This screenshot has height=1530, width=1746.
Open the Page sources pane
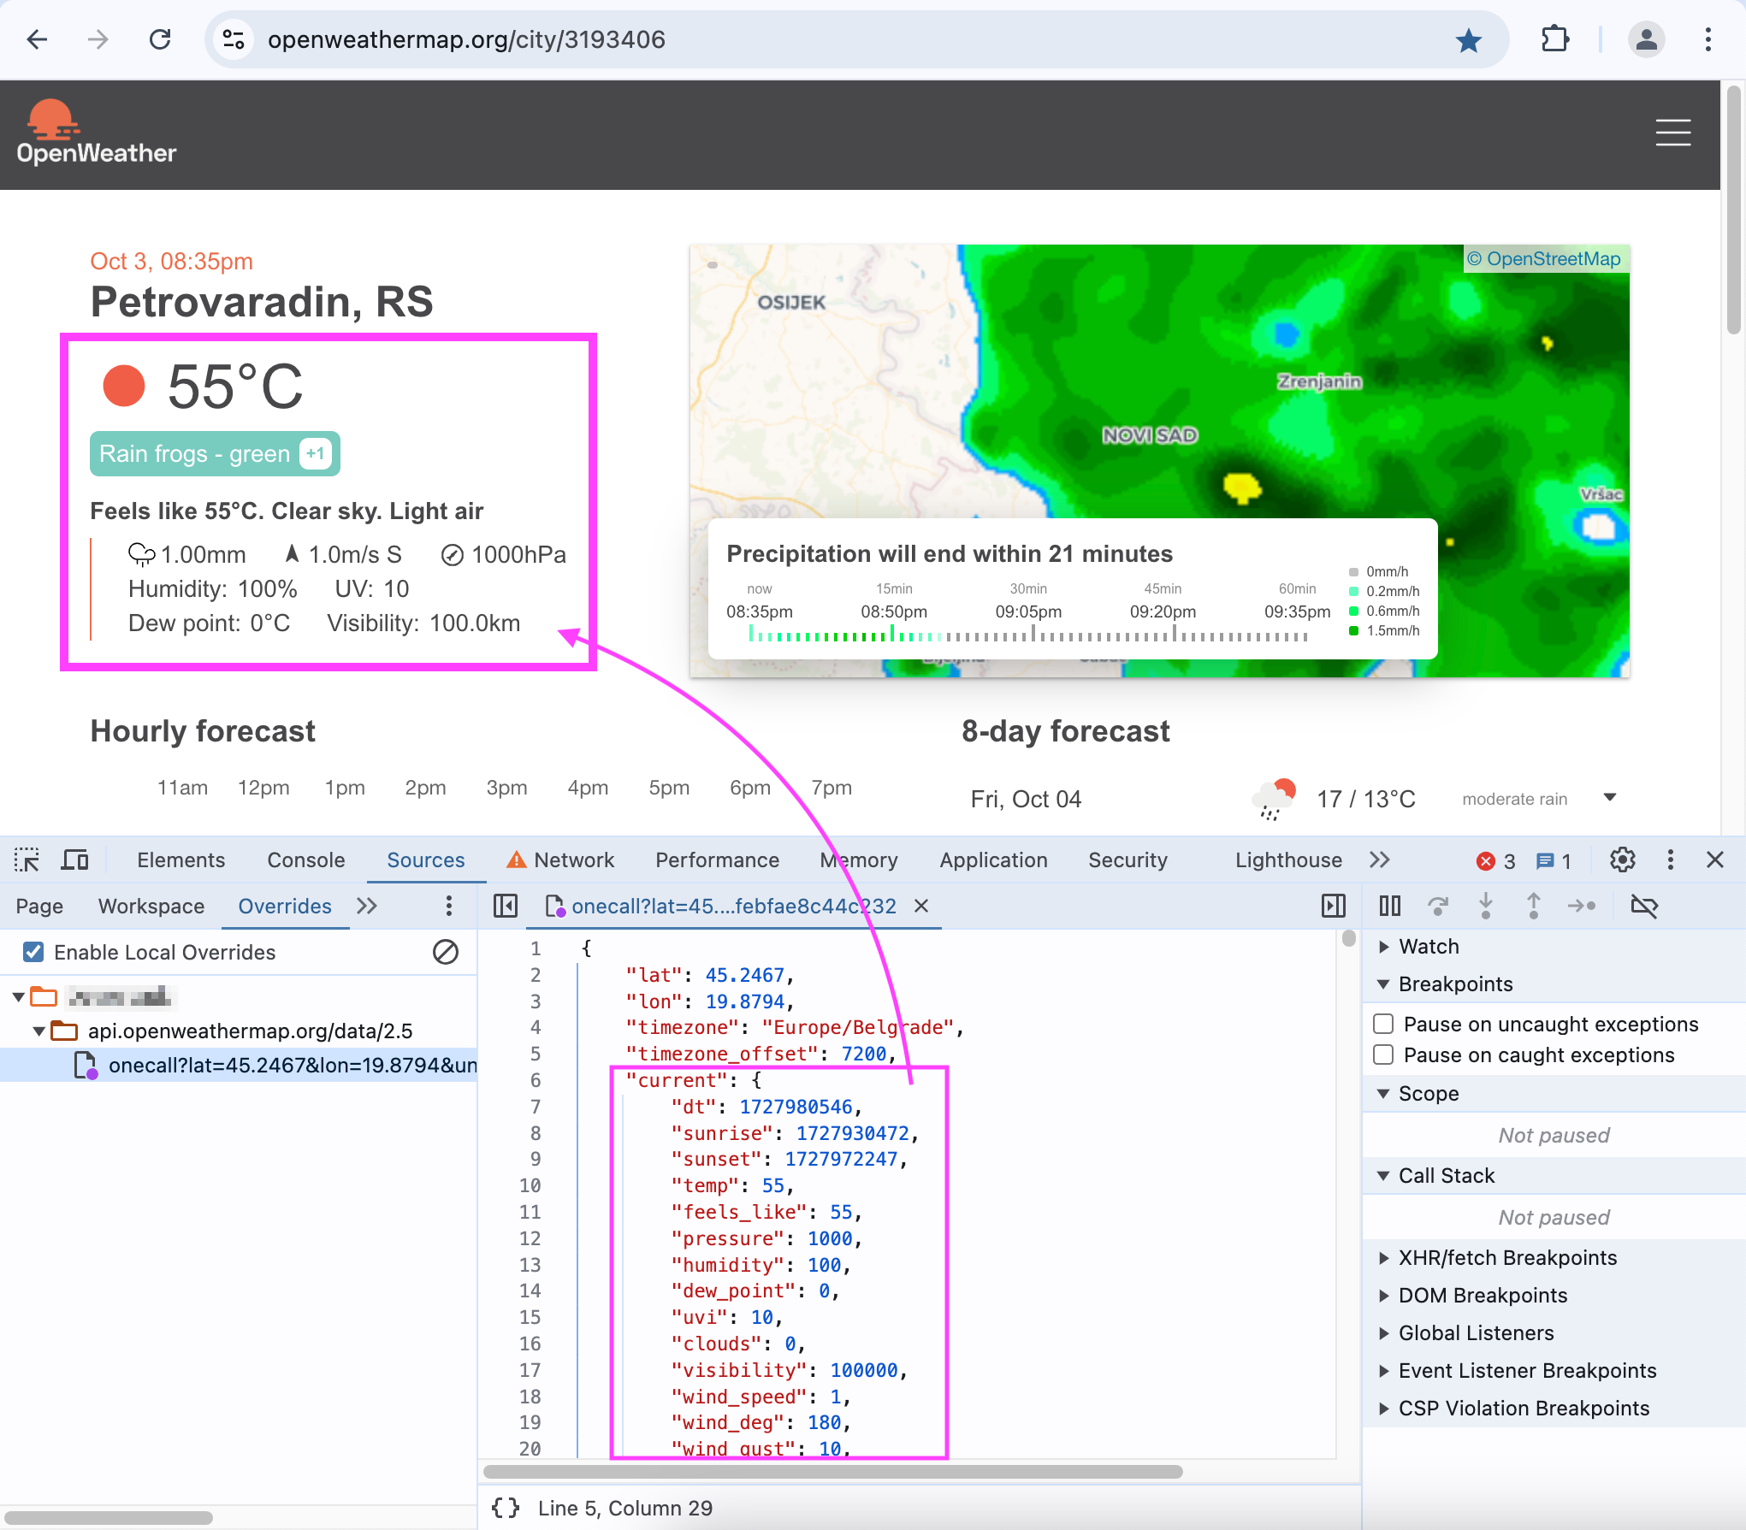click(x=39, y=907)
